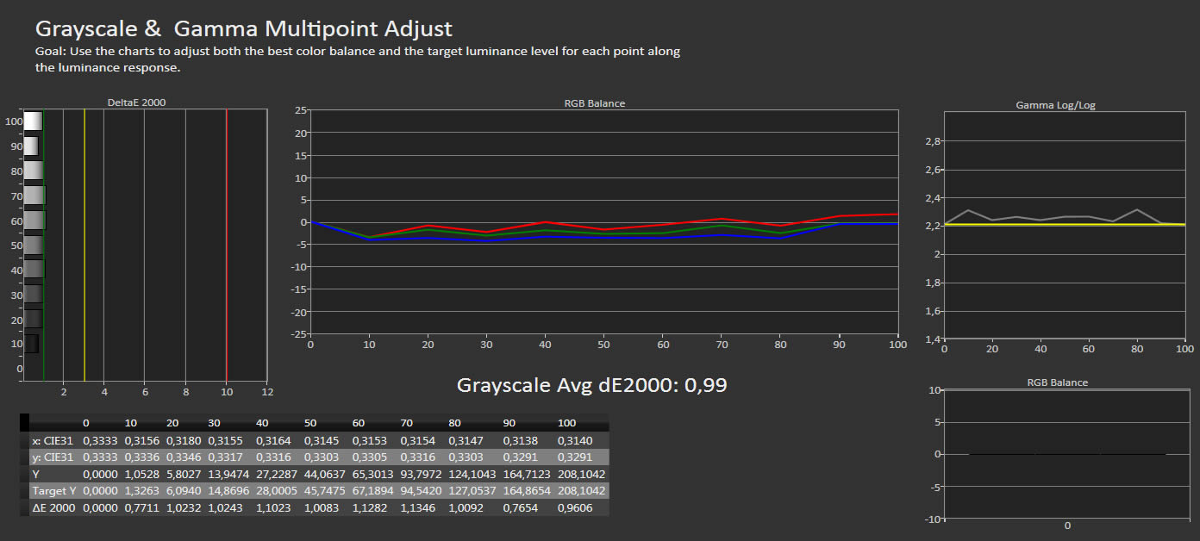Screen dimensions: 1200x541
Task: Click the table cell showing 0,3346
Action: pos(183,457)
